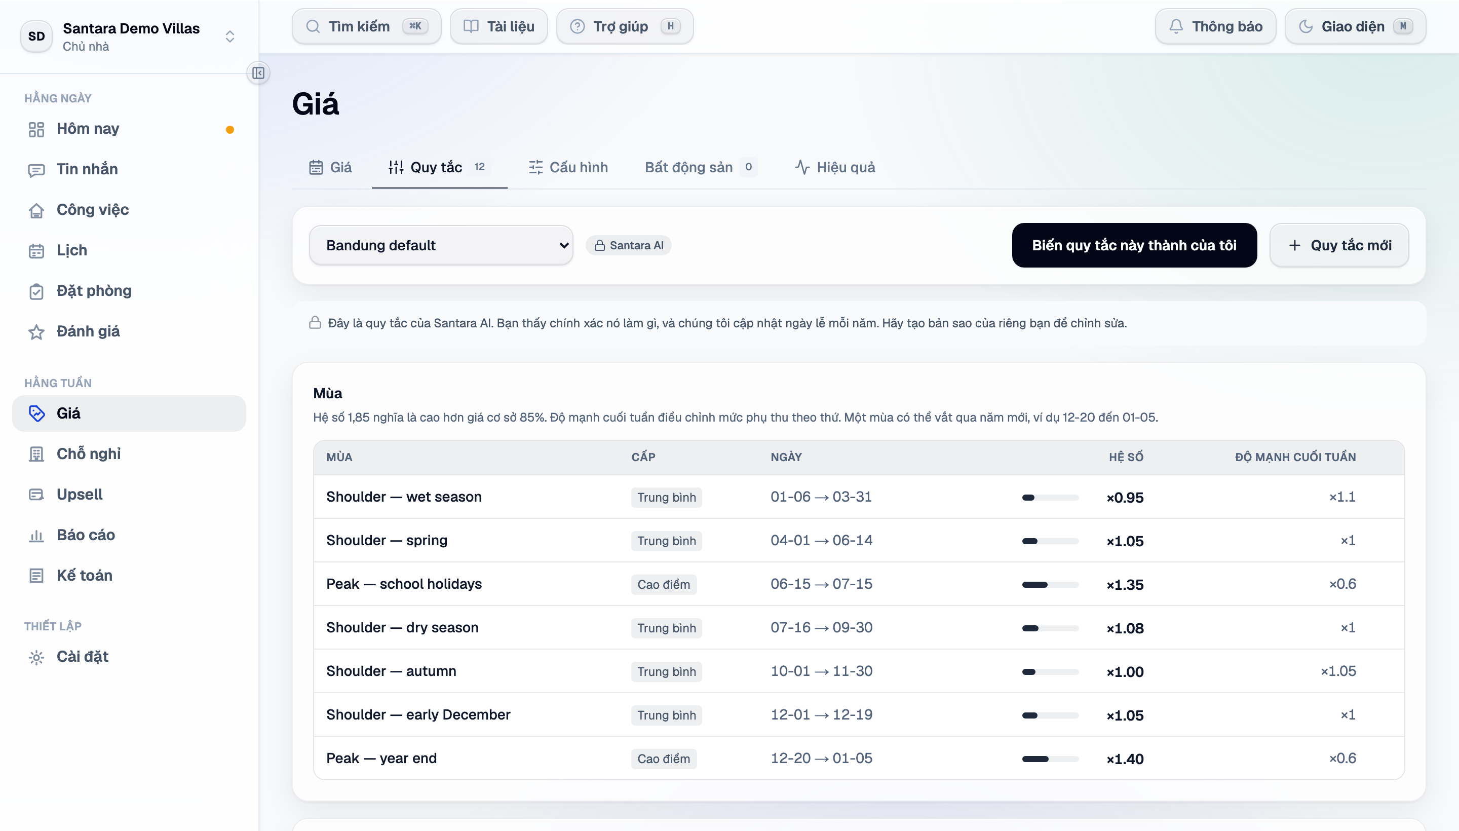The height and width of the screenshot is (831, 1459).
Task: Click the MÙA column header
Action: pyautogui.click(x=339, y=457)
